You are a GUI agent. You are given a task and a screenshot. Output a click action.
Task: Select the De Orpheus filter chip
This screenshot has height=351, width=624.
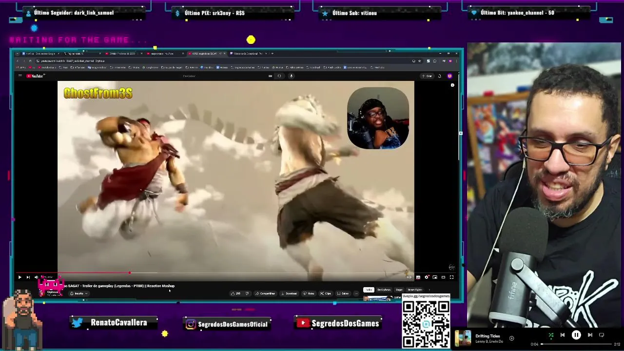click(384, 290)
